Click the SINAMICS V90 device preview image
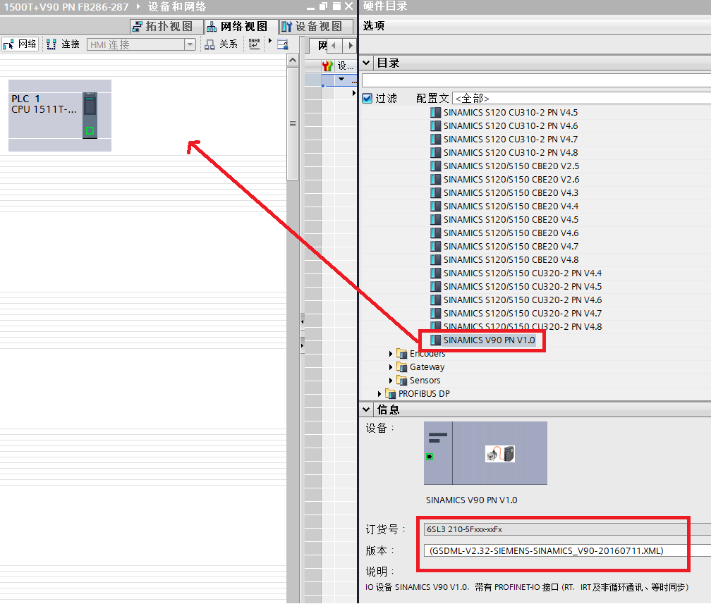 (485, 453)
